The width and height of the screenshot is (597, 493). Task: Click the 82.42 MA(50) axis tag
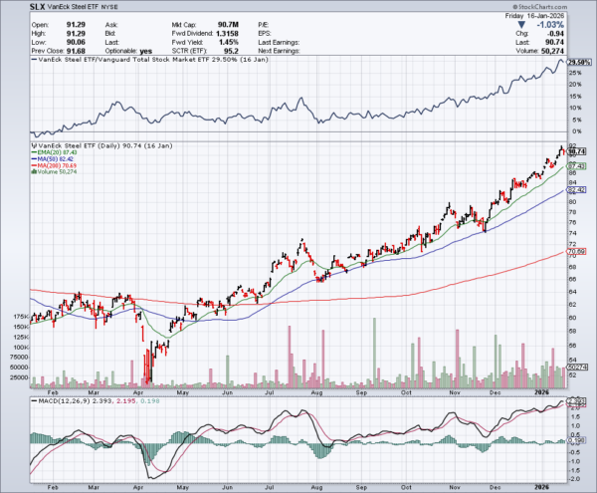click(x=575, y=189)
